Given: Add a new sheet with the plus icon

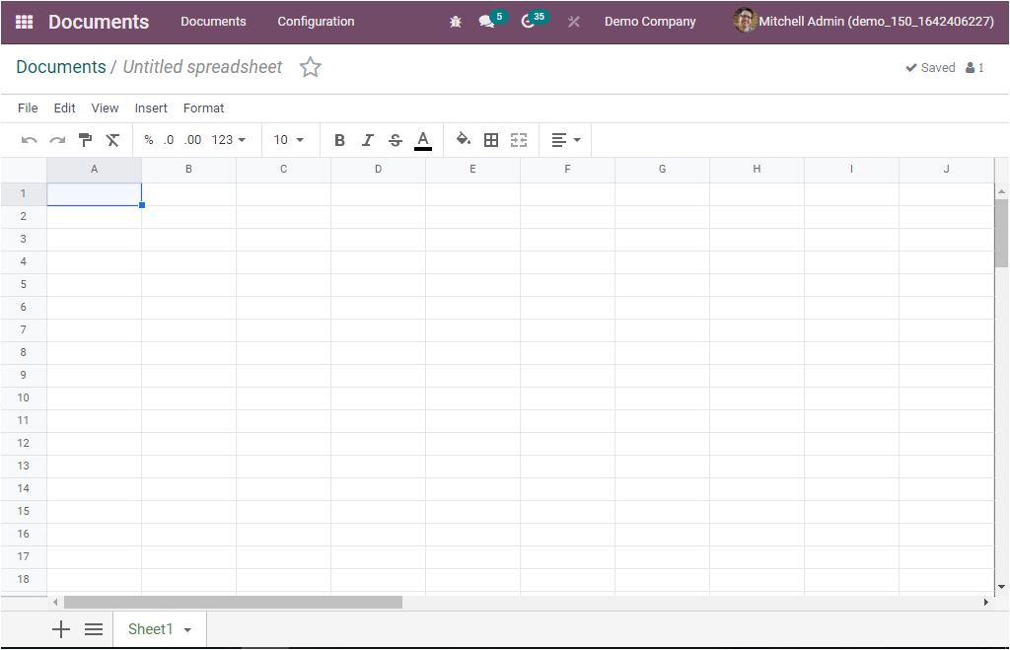Looking at the screenshot, I should (x=60, y=629).
